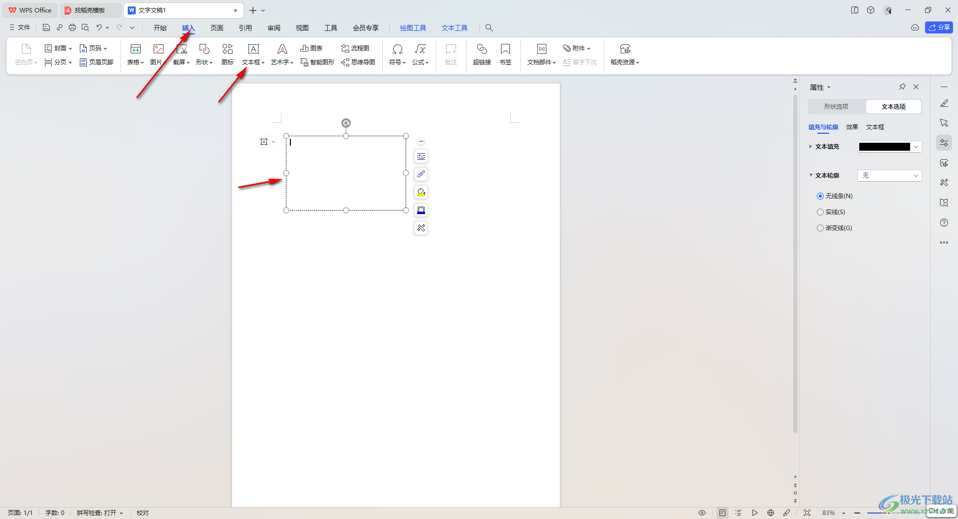Open the 封面 cover page dropdown

point(58,48)
